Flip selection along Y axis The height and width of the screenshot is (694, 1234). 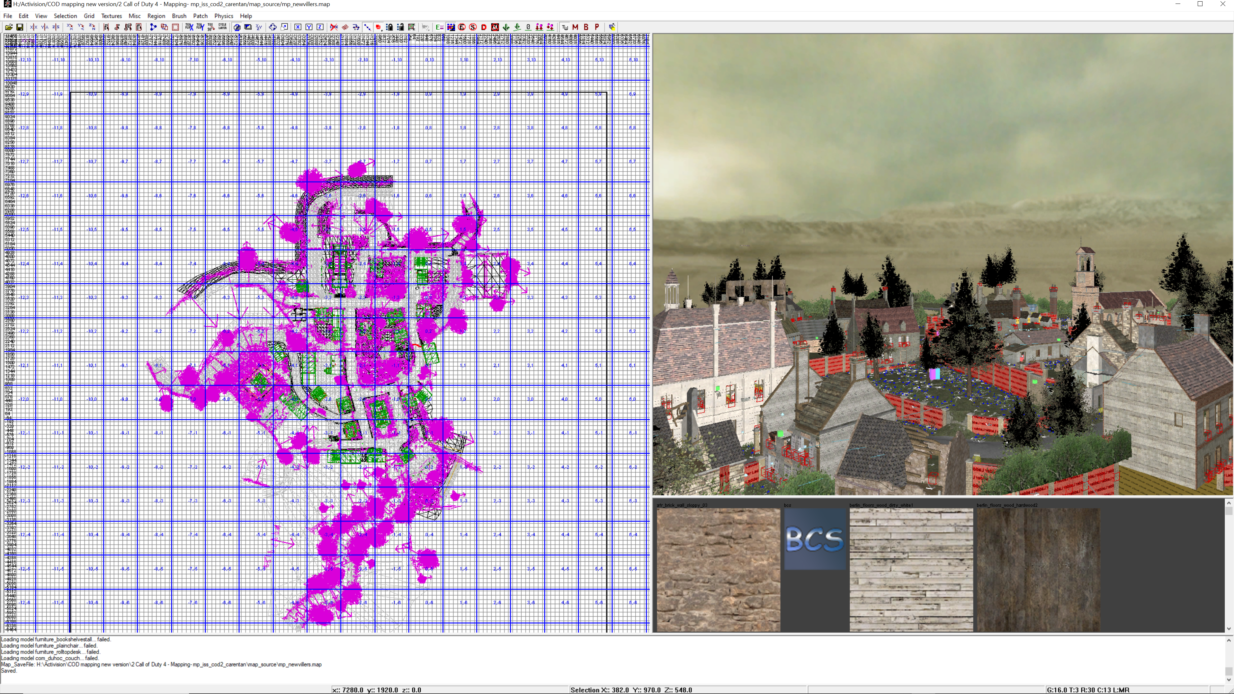pyautogui.click(x=45, y=27)
